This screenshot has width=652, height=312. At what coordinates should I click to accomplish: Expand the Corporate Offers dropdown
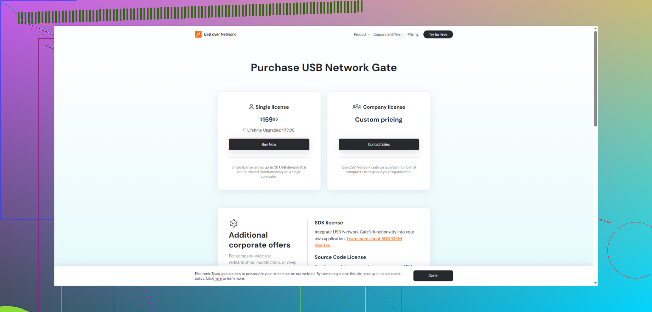[x=388, y=34]
